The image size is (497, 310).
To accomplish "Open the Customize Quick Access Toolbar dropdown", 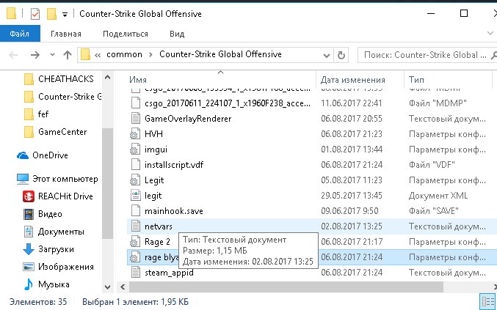I will tap(65, 15).
